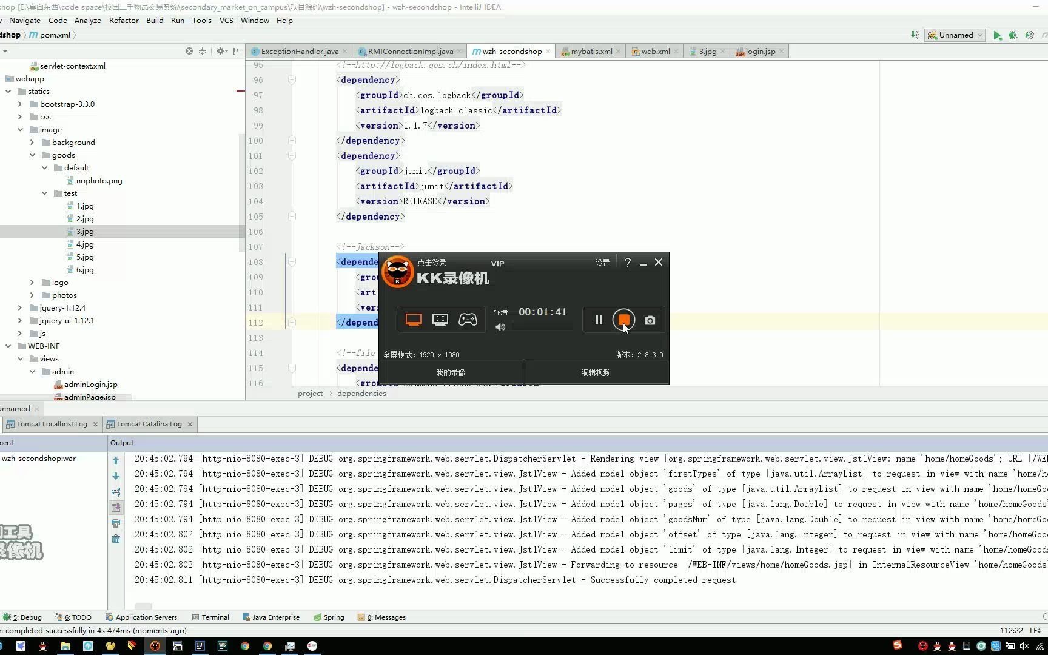Switch to mybatis.xml editor tab
This screenshot has width=1048, height=655.
click(x=591, y=52)
